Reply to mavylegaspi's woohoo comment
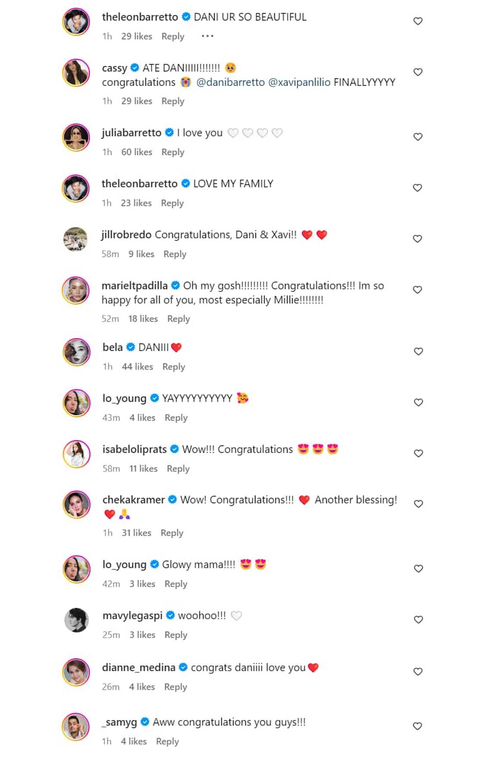This screenshot has width=483, height=779. click(x=176, y=635)
